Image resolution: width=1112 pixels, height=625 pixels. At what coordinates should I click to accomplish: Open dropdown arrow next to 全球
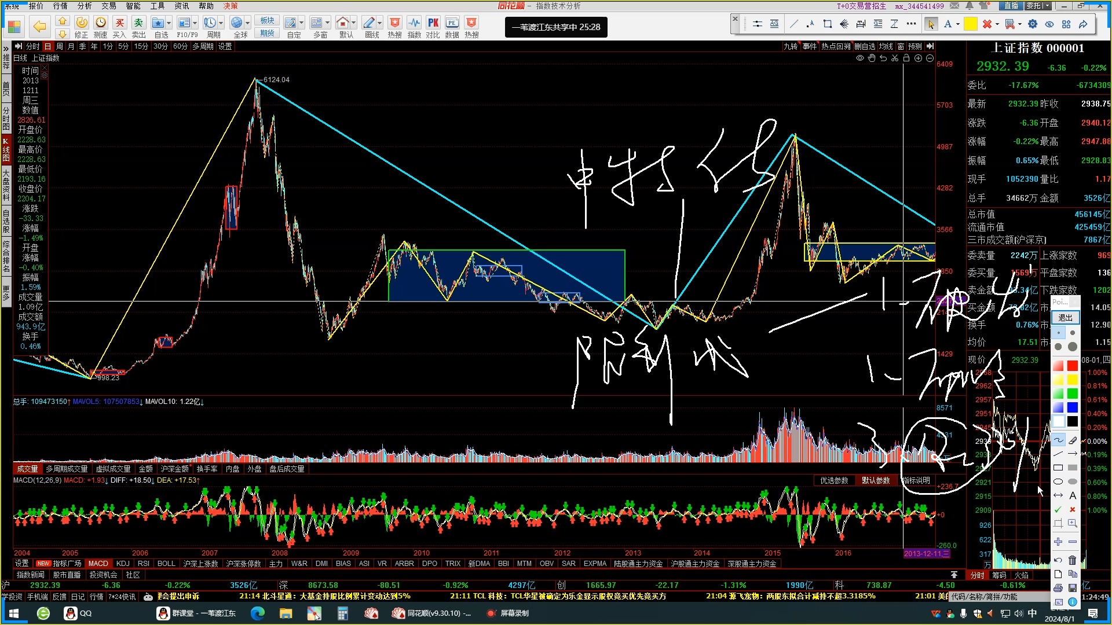pyautogui.click(x=247, y=23)
